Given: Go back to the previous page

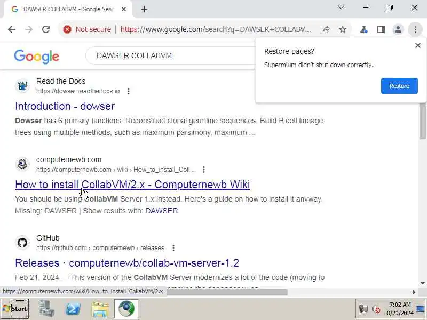Looking at the screenshot, I should pos(12,29).
